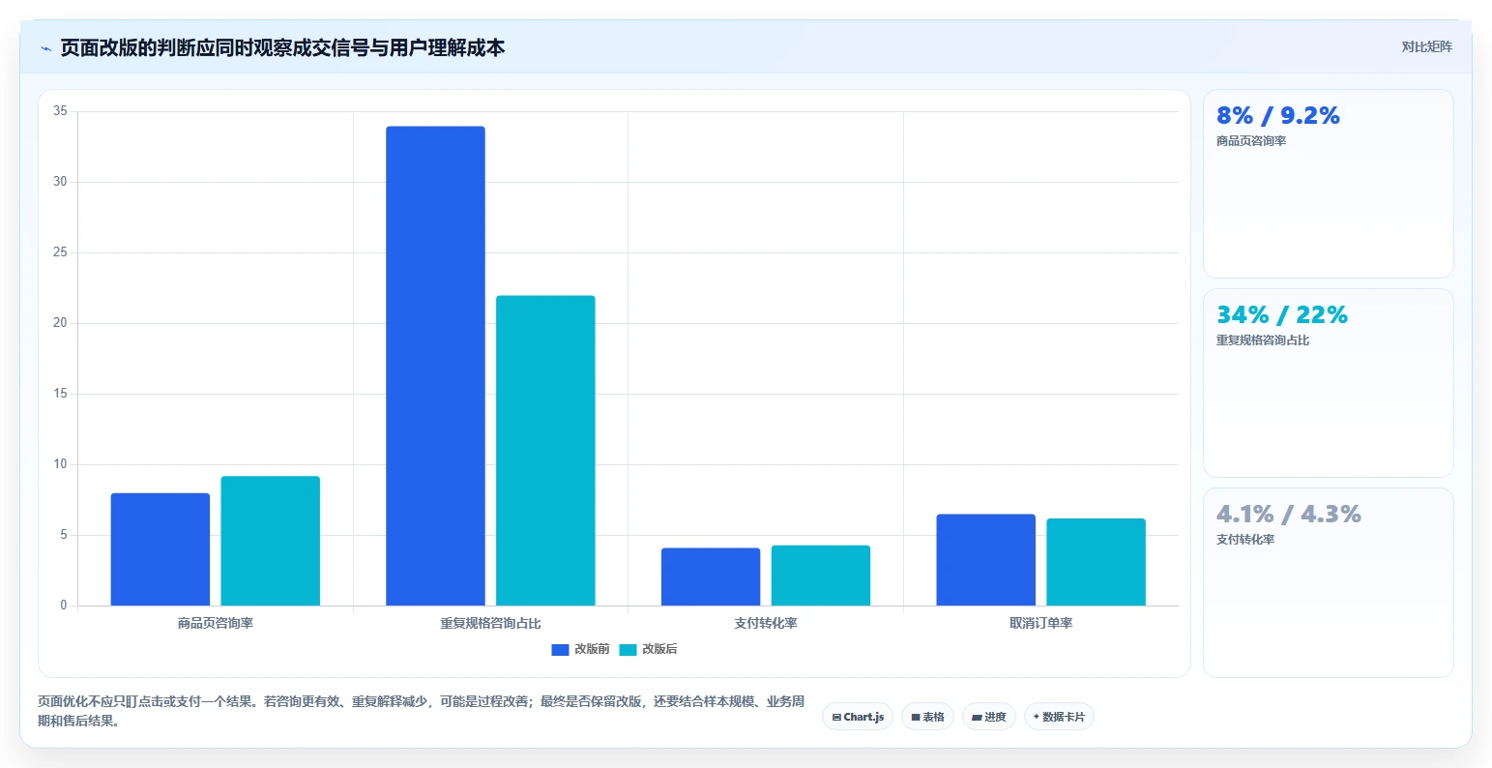Image resolution: width=1492 pixels, height=768 pixels.
Task: Click the 改版前 bar for 商品页咨询率
Action: pos(161,549)
